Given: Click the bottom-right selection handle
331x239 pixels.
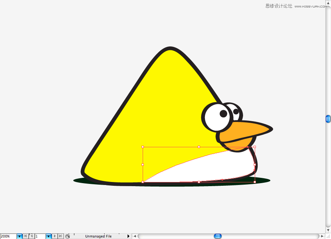Looking at the screenshot, I should [x=255, y=182].
